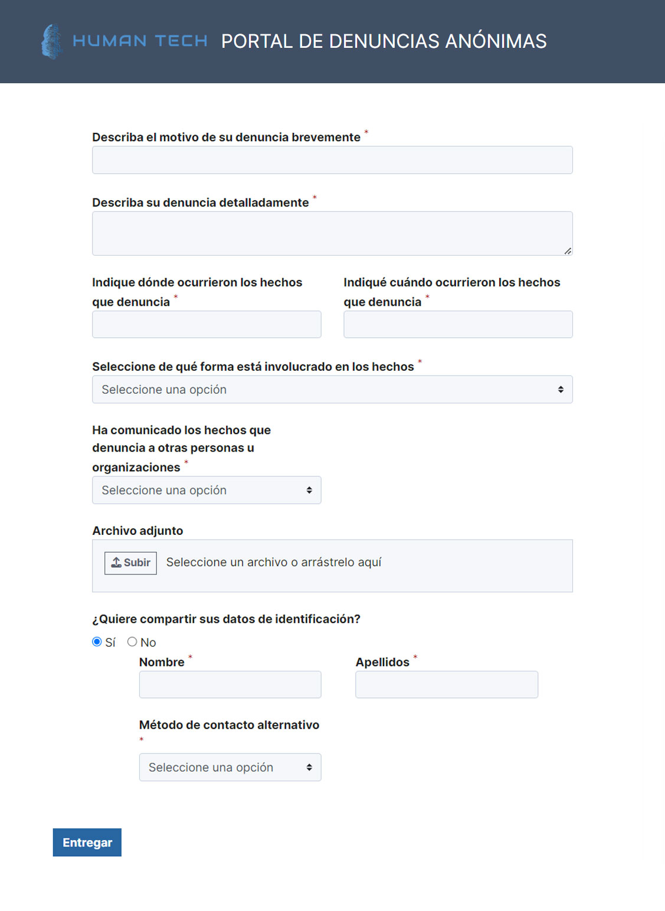This screenshot has width=665, height=911.
Task: Click the detailed complaint textarea
Action: coord(332,233)
